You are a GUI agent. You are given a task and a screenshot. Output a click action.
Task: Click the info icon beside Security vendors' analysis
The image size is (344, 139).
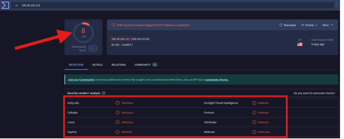(x=104, y=93)
